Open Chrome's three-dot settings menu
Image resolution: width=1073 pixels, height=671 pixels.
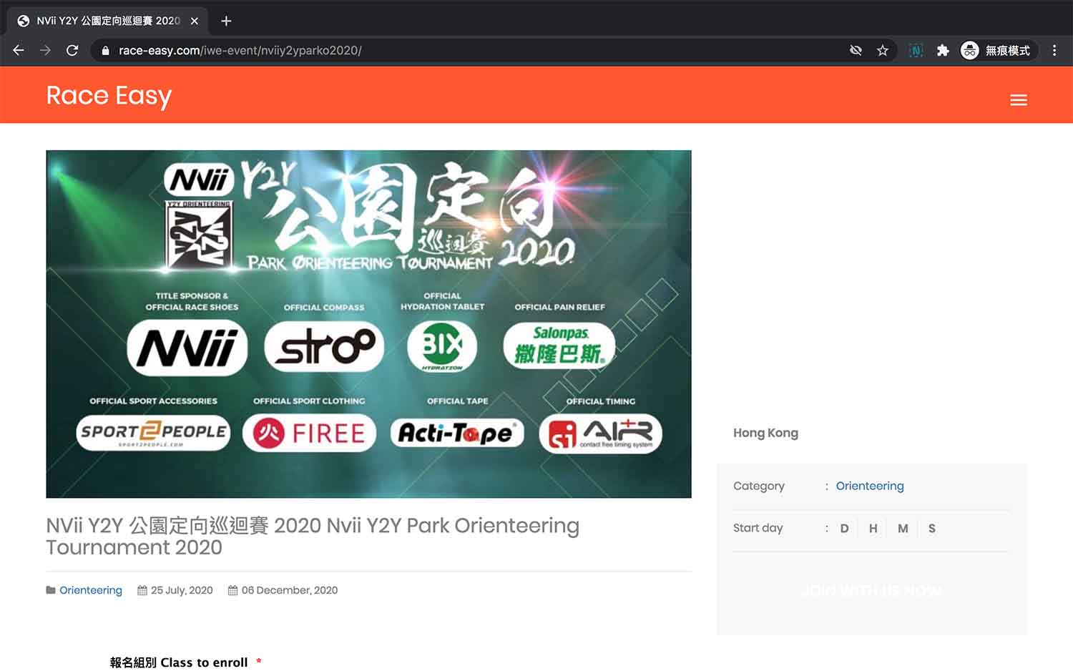(1053, 50)
